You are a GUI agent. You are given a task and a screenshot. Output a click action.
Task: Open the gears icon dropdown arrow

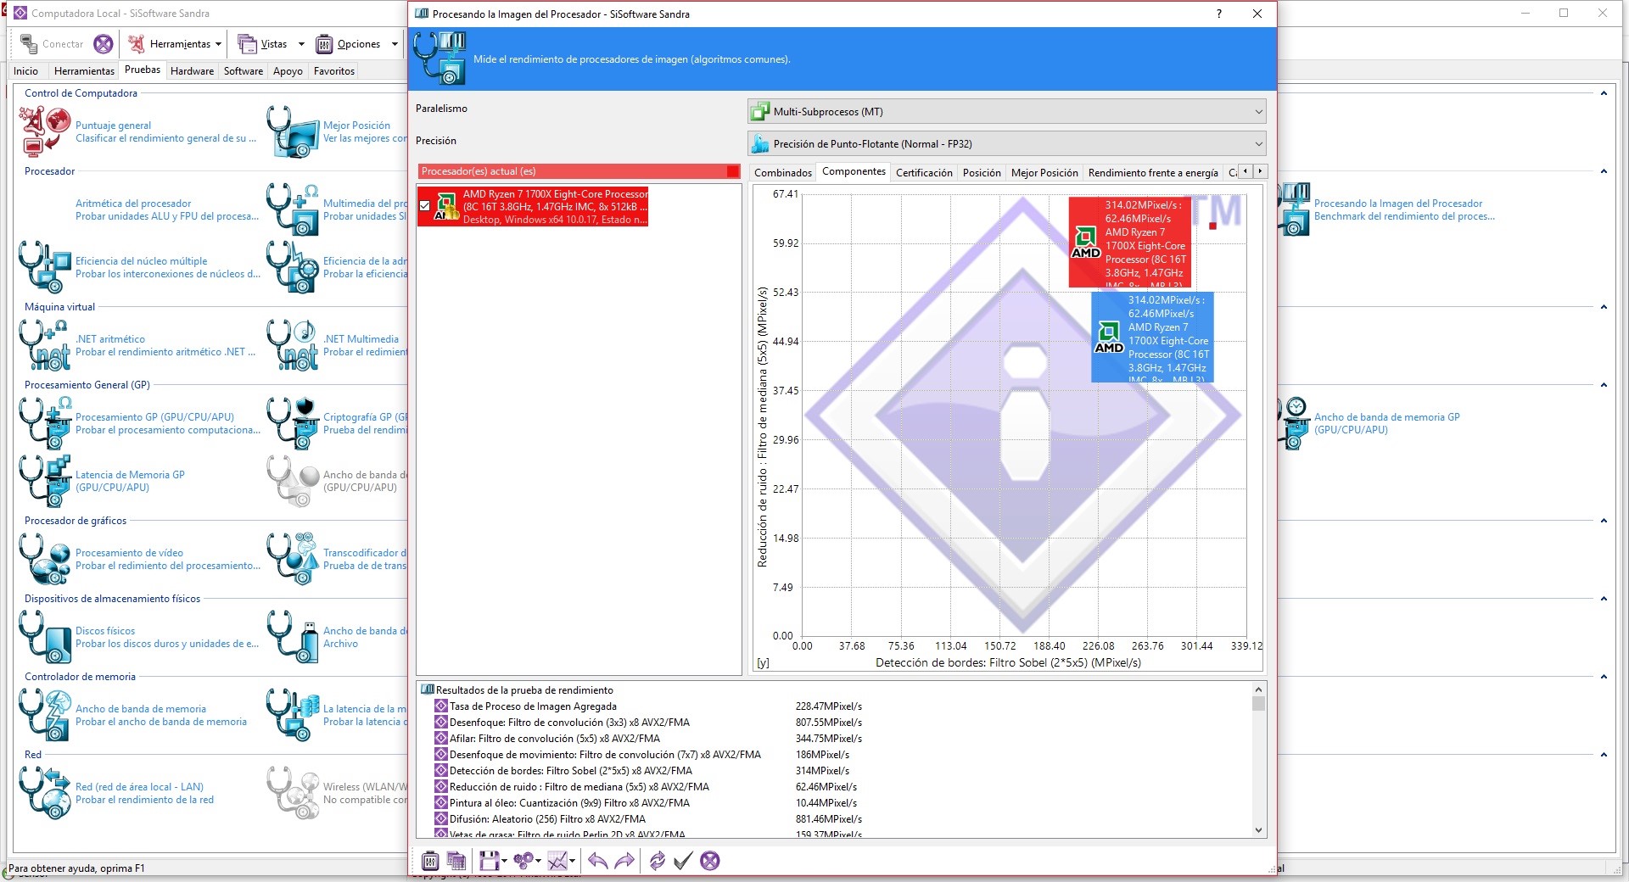(x=539, y=862)
